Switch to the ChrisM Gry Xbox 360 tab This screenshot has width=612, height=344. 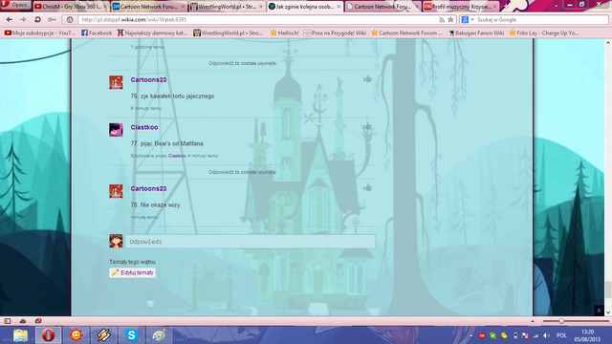(x=71, y=7)
